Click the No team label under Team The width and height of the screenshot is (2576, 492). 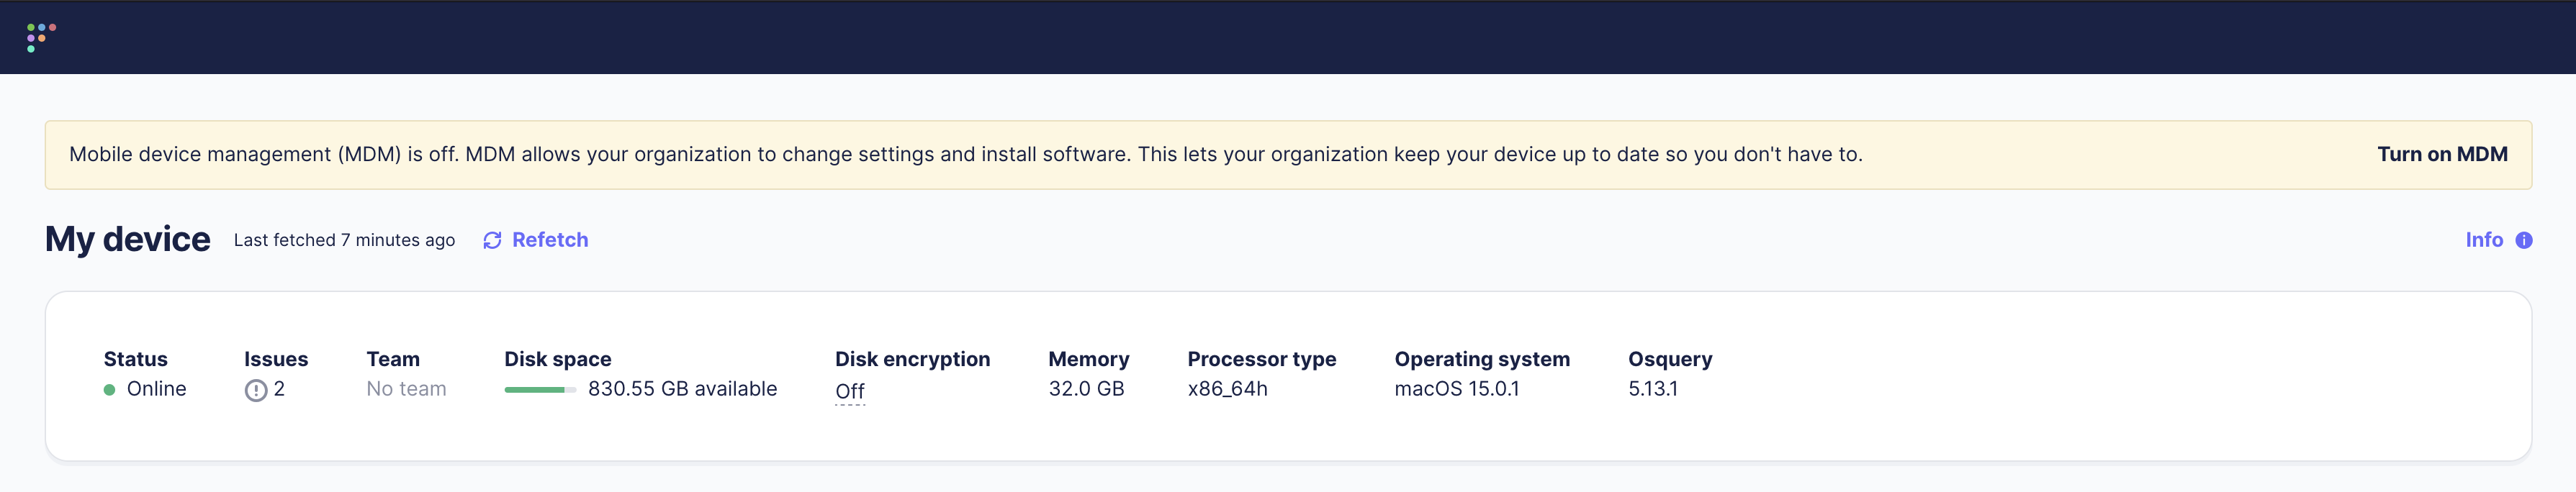(x=406, y=388)
